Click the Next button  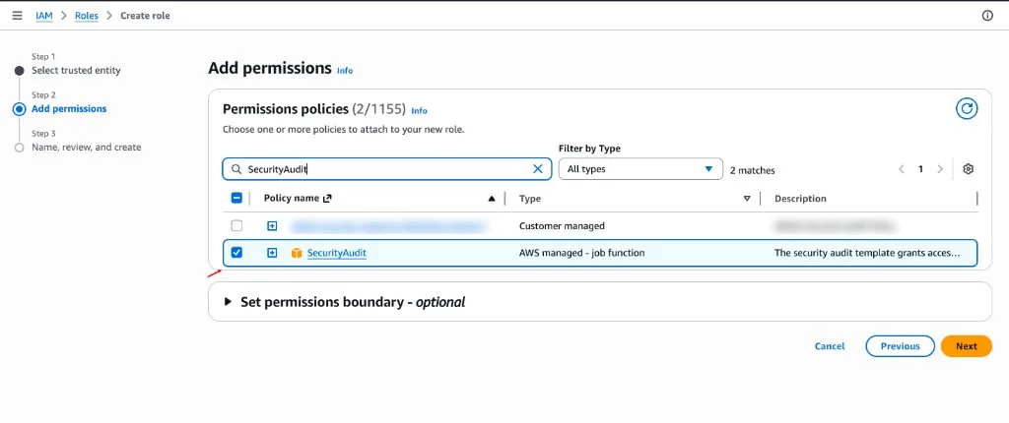[x=966, y=346]
